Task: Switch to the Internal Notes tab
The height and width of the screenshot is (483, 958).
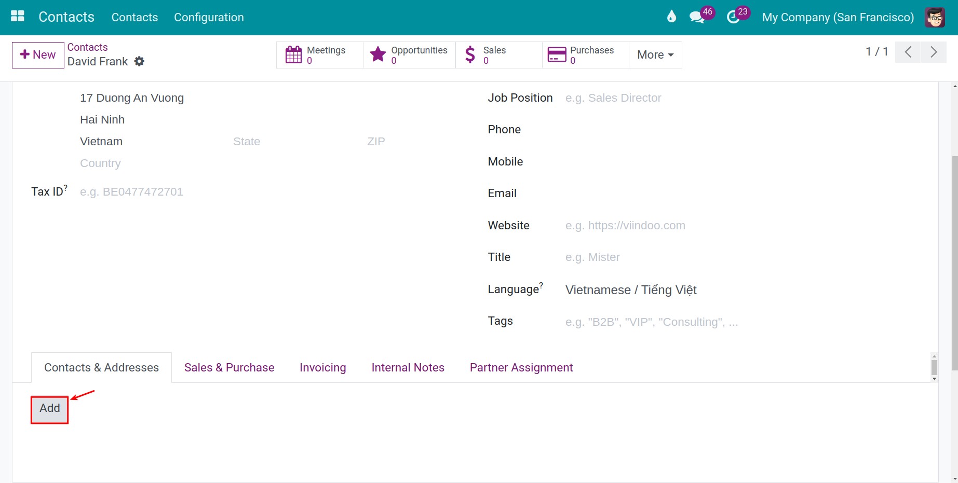Action: pos(408,368)
